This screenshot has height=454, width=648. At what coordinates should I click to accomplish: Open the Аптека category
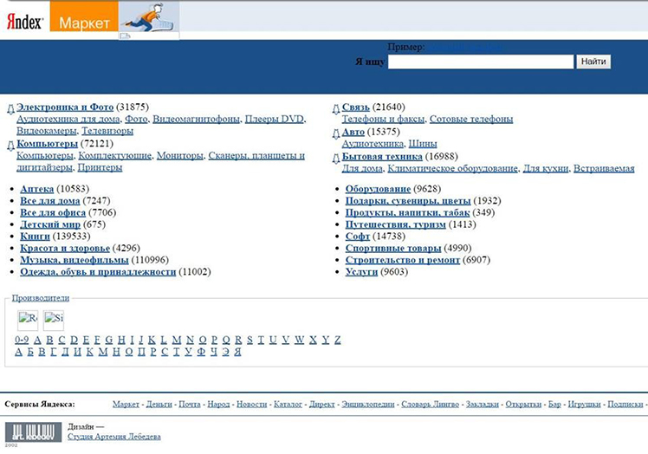pos(36,189)
